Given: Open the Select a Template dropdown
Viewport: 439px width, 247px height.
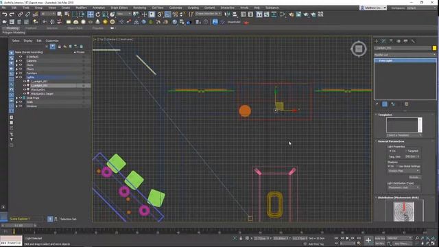Looking at the screenshot, I should click(404, 135).
